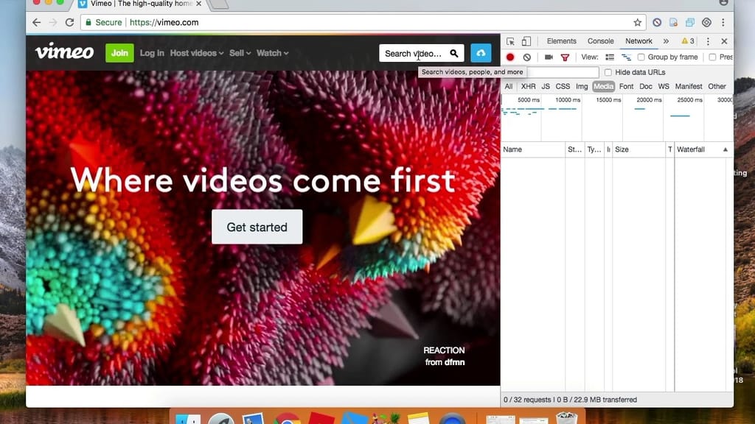Click the browser forward arrow
Viewport: 755px width, 424px height.
53,23
